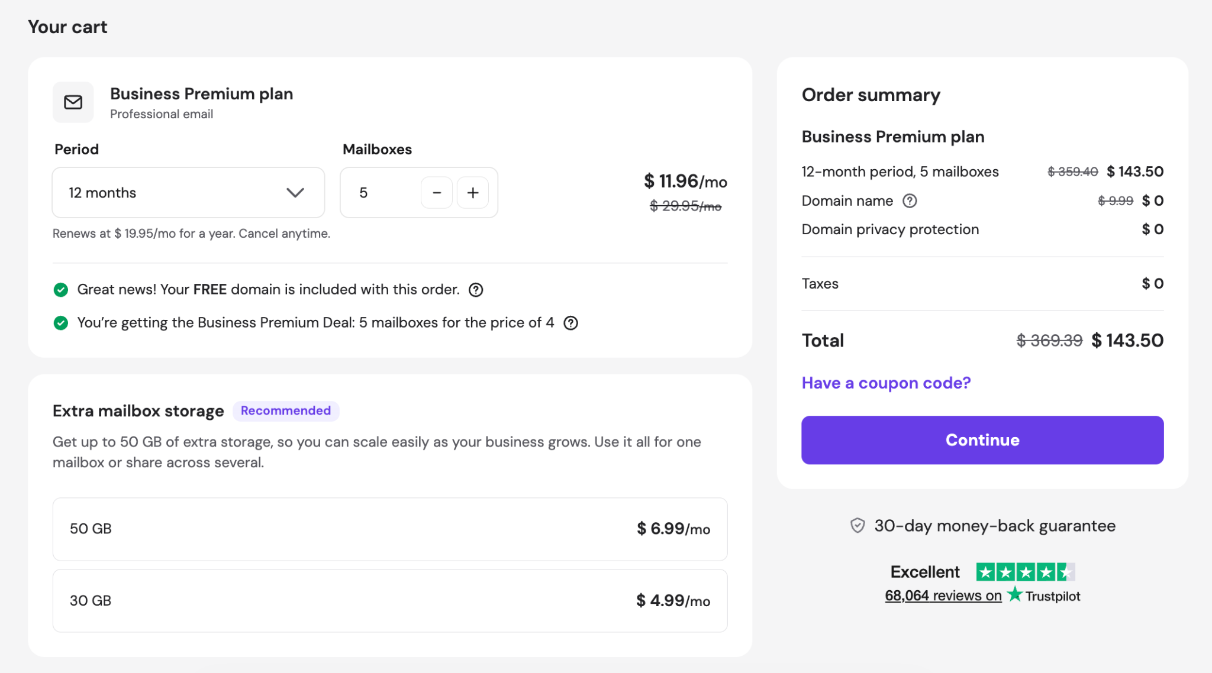Click the $ 11.96/mo price text
1212x673 pixels.
point(685,181)
